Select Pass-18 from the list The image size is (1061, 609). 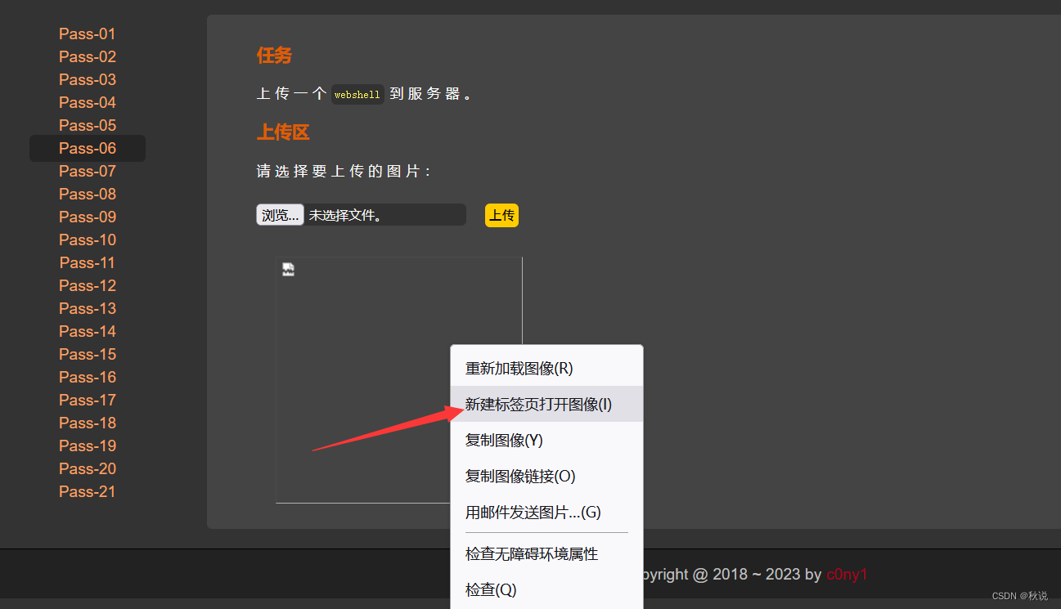(x=88, y=423)
